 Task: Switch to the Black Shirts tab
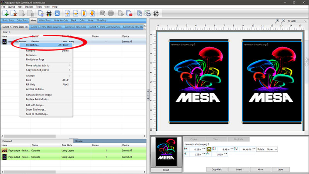pyautogui.click(x=8, y=20)
